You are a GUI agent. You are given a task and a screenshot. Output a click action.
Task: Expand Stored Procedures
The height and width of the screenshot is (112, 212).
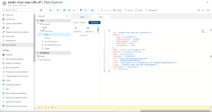tap(43, 41)
